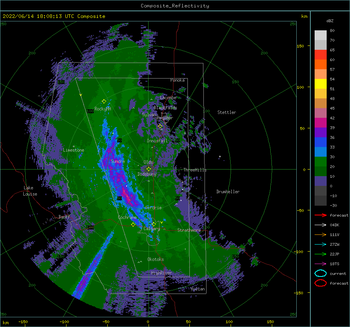This screenshot has width=350, height=327.
Task: Click the RockyMH label
Action: coord(103,109)
